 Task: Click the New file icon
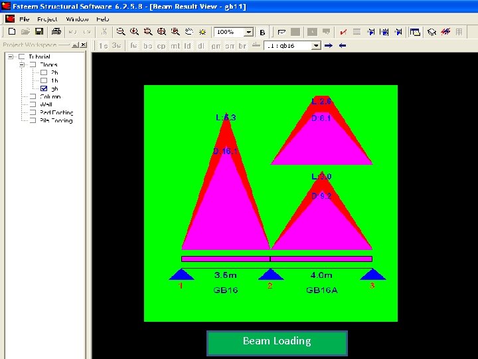tap(12, 31)
